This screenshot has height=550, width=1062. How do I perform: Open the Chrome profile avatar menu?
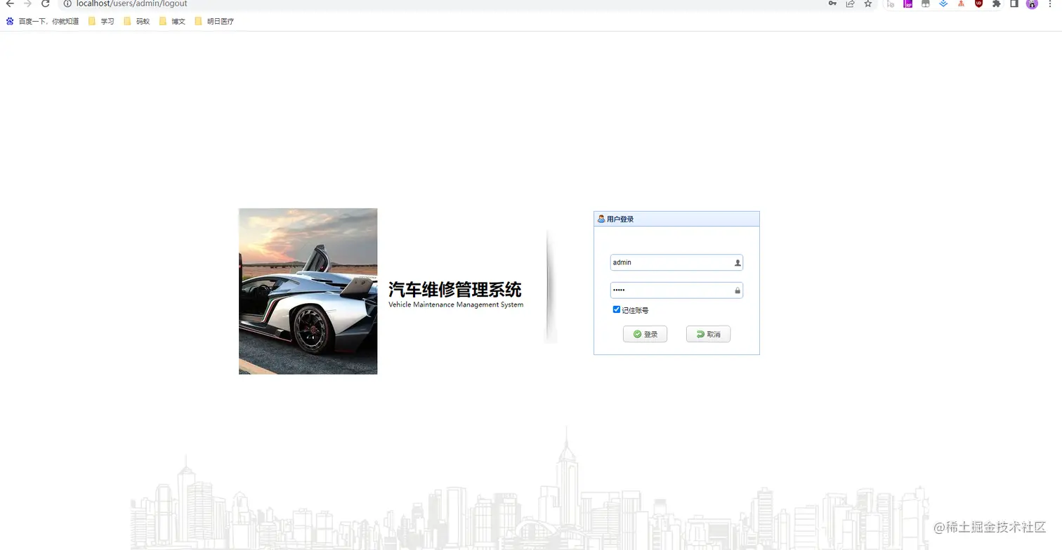(1032, 4)
